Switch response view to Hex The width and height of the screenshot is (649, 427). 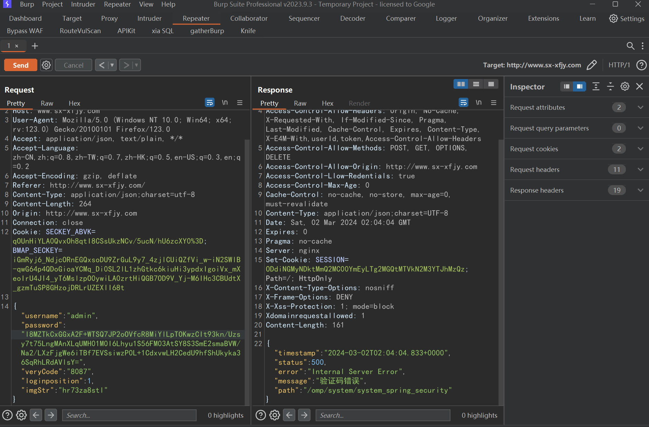tap(327, 103)
